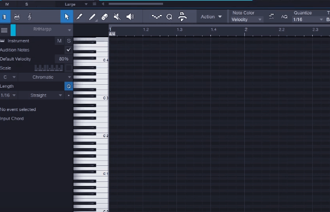
Task: Open the Straight length type dropdown
Action: (41, 95)
